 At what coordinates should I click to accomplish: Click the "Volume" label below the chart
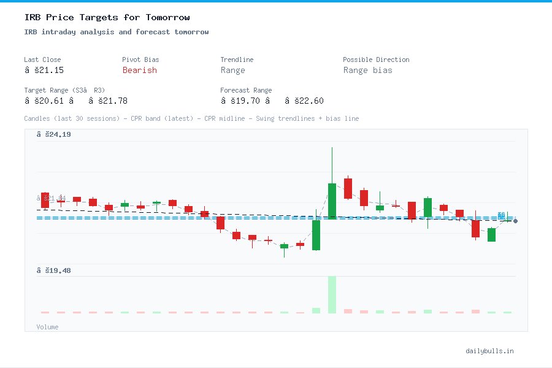pos(47,327)
